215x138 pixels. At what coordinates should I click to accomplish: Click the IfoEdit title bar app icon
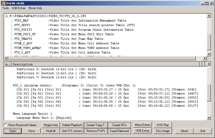(x=4, y=3)
